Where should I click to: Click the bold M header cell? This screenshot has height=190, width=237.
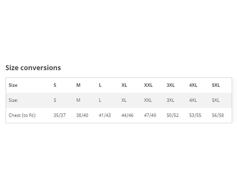[78, 85]
